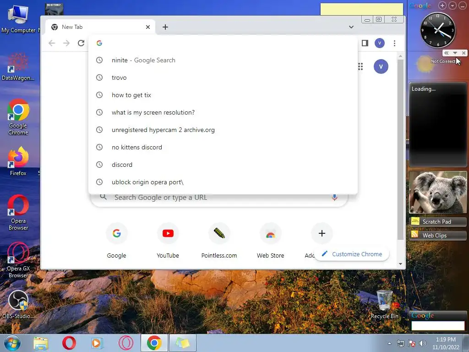Go back in Chrome navigation
Image resolution: width=469 pixels, height=352 pixels.
point(52,43)
